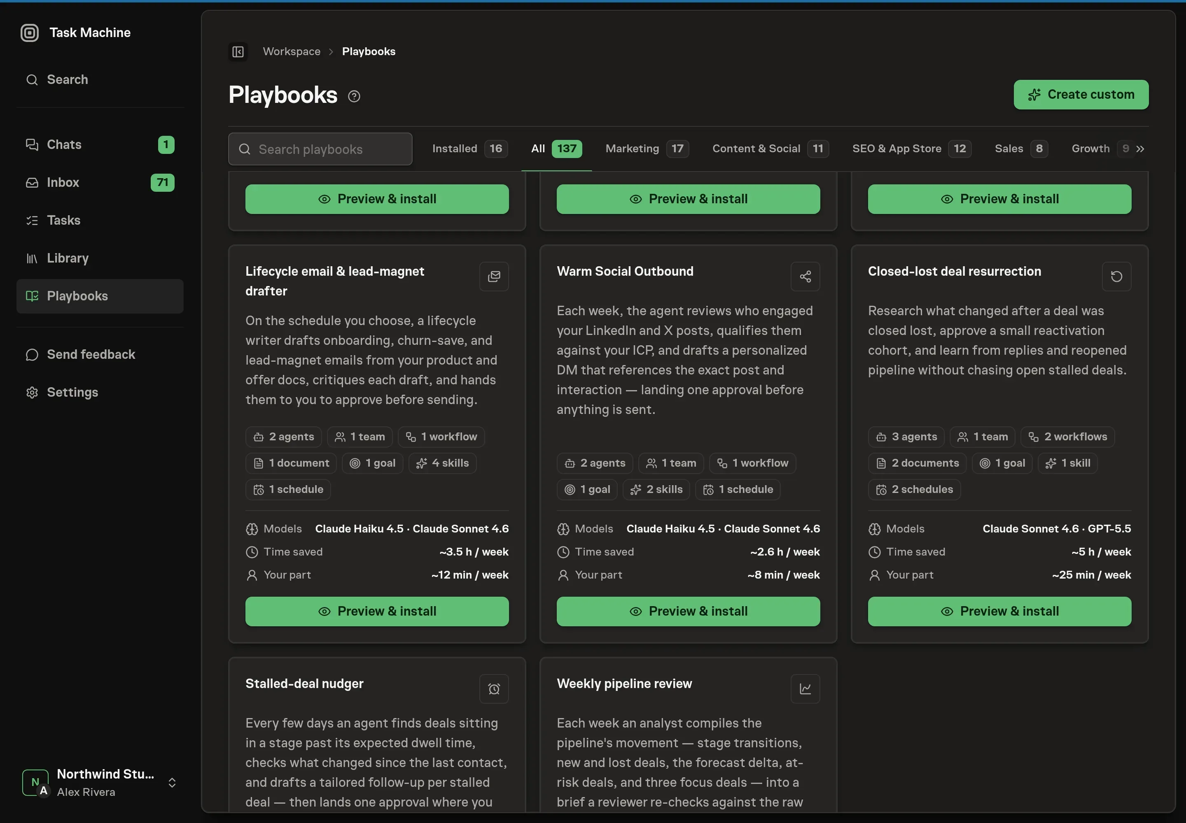This screenshot has height=823, width=1186.
Task: Preview & install Lifecycle email & lead-magnet drafter
Action: pos(377,611)
